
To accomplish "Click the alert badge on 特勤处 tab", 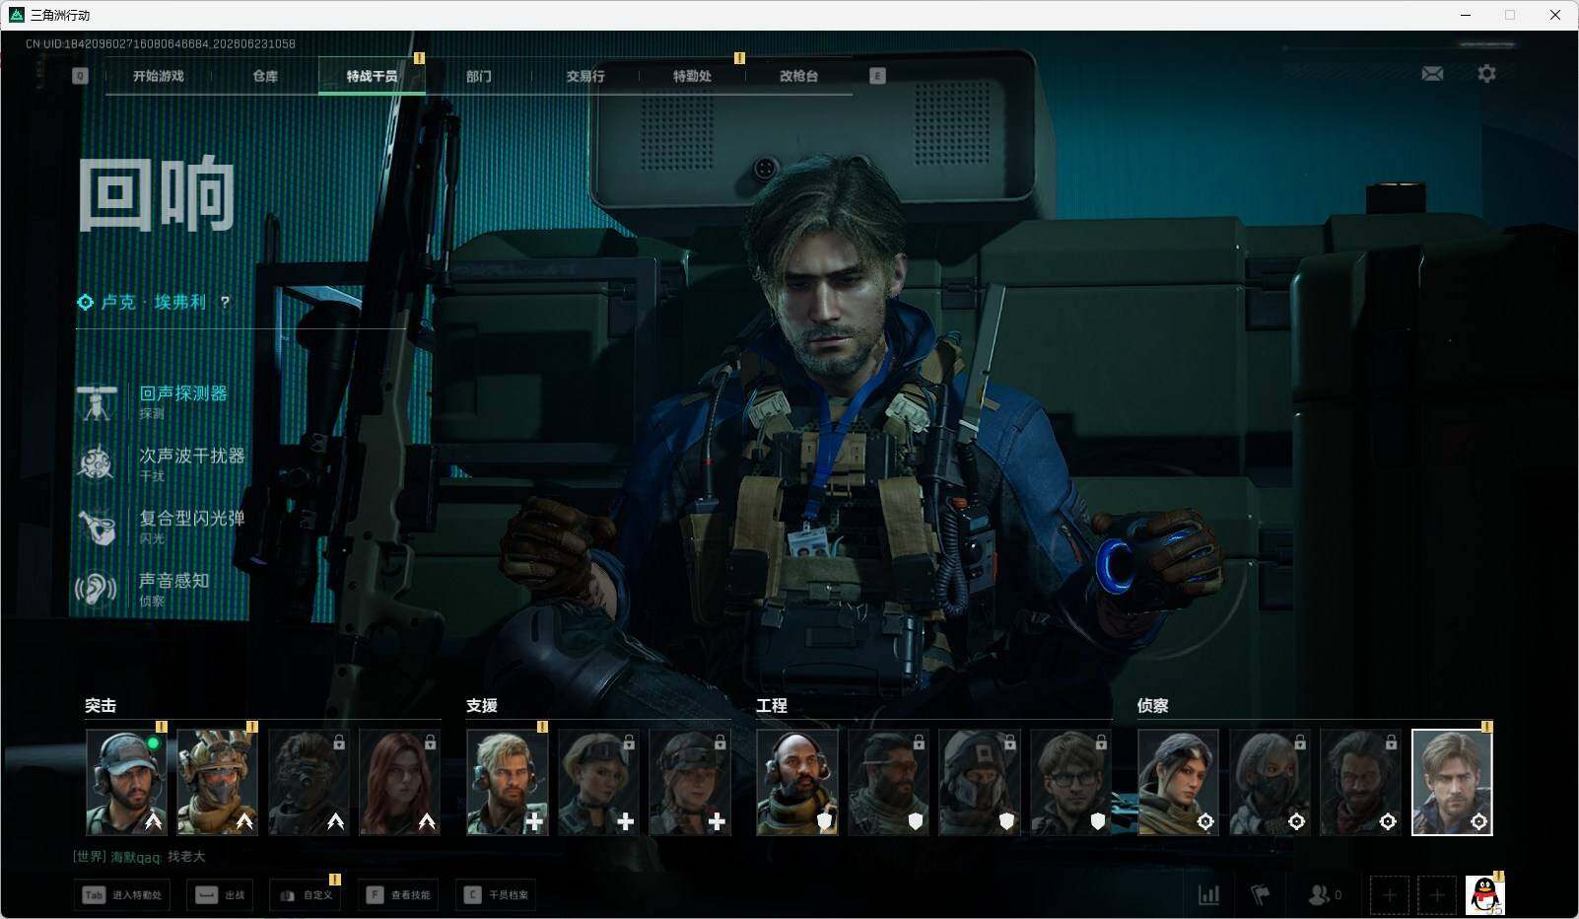I will coord(739,58).
